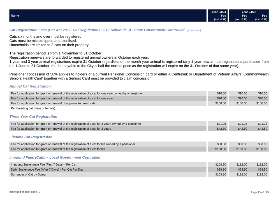Click the Impound/Sustenance Fee (First 7 Days) row
Screen dimensions: 278x197
coord(43,164)
